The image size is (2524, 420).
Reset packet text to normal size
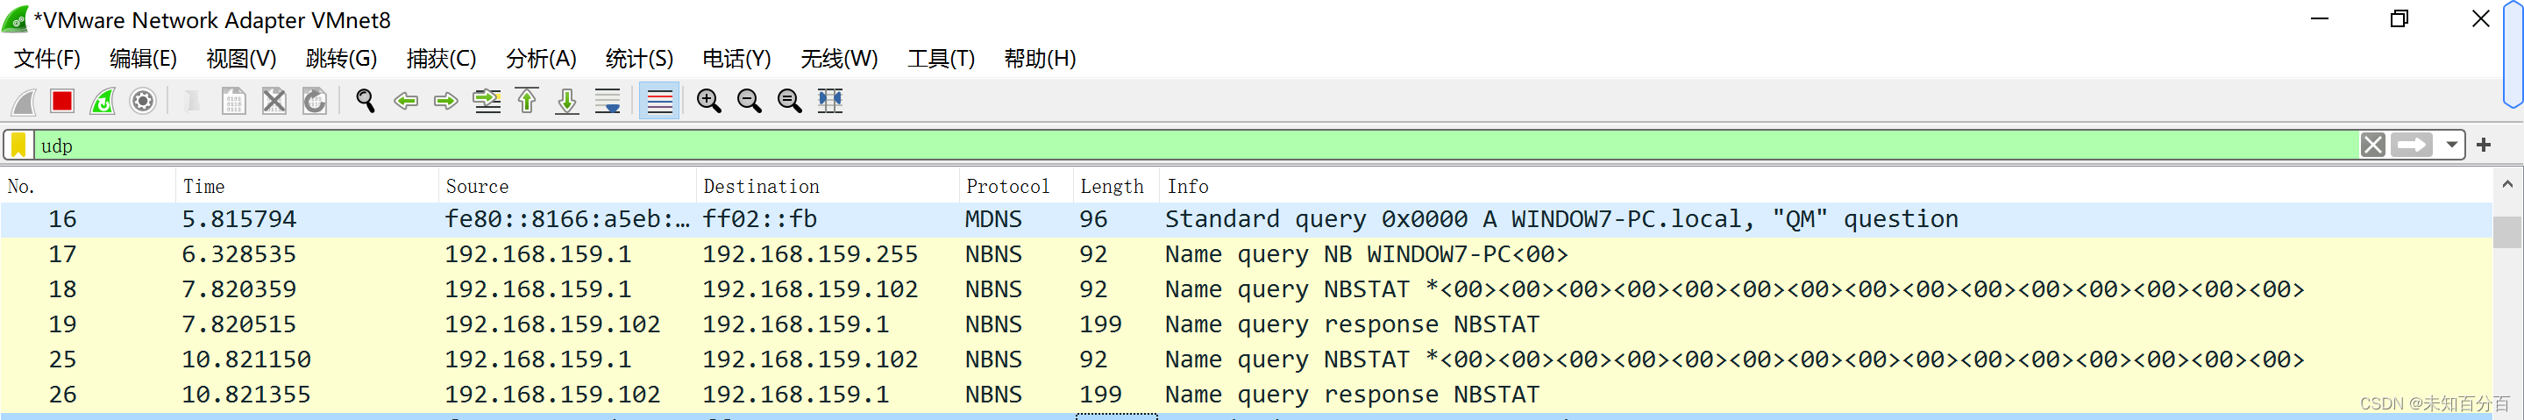point(790,101)
